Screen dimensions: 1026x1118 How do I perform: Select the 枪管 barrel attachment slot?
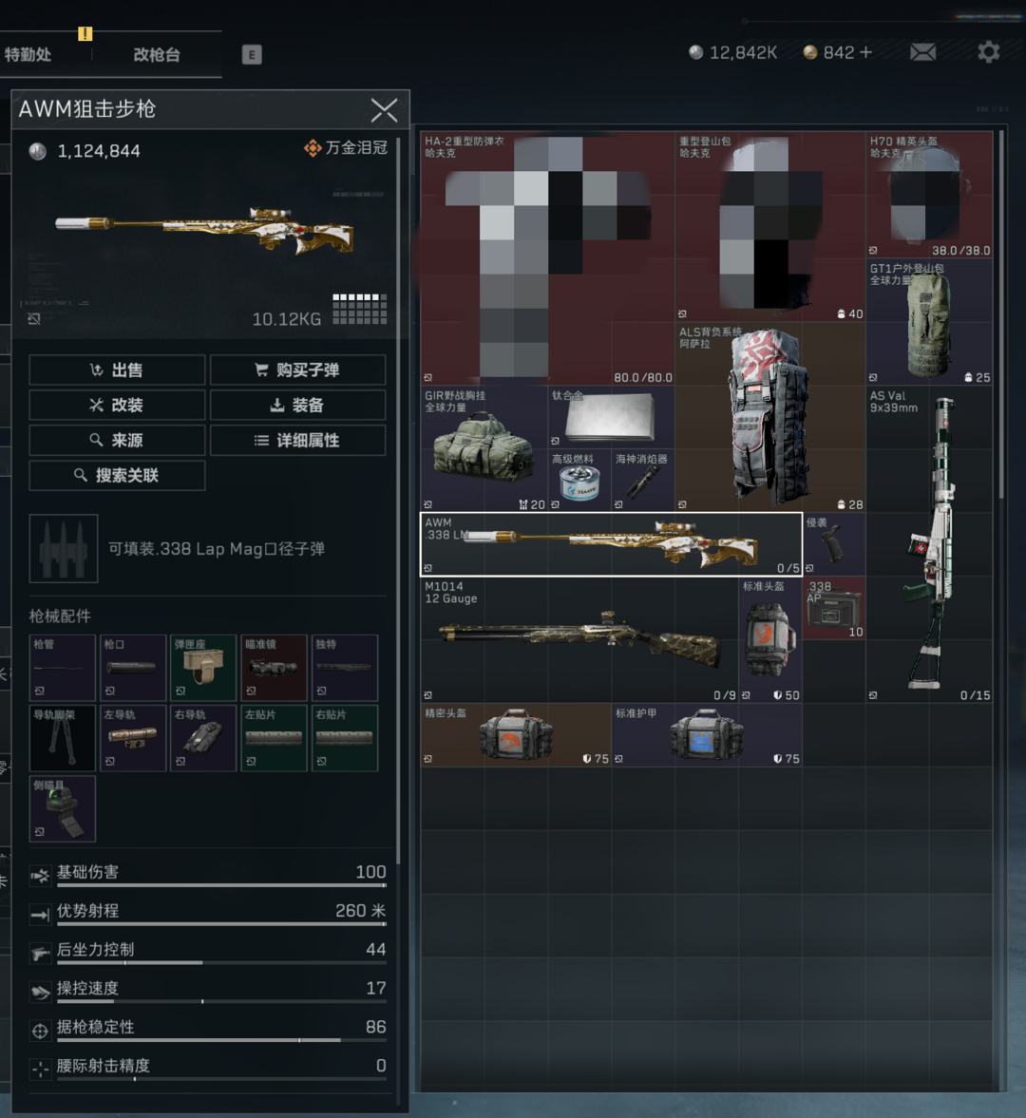63,668
